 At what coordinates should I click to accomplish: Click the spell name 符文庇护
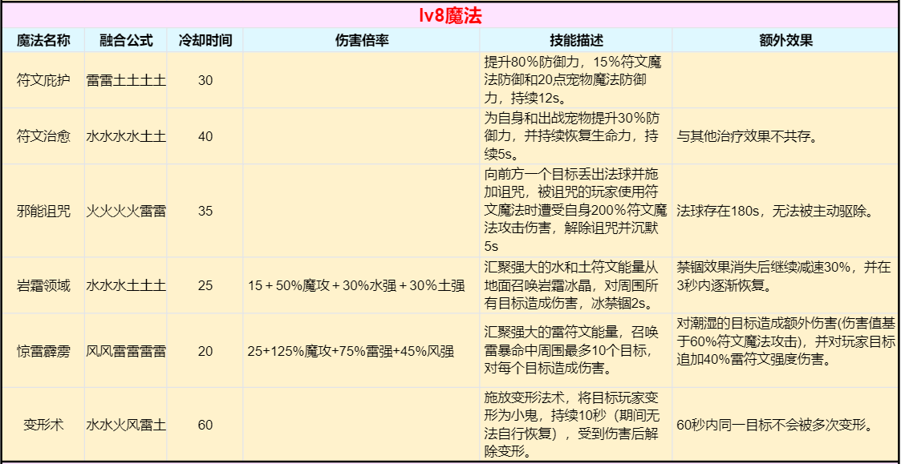[x=43, y=80]
